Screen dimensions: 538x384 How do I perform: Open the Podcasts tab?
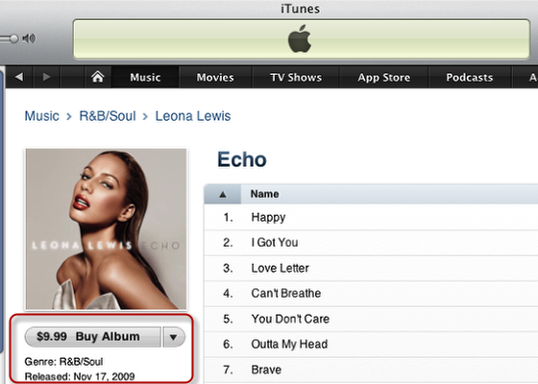(x=470, y=77)
